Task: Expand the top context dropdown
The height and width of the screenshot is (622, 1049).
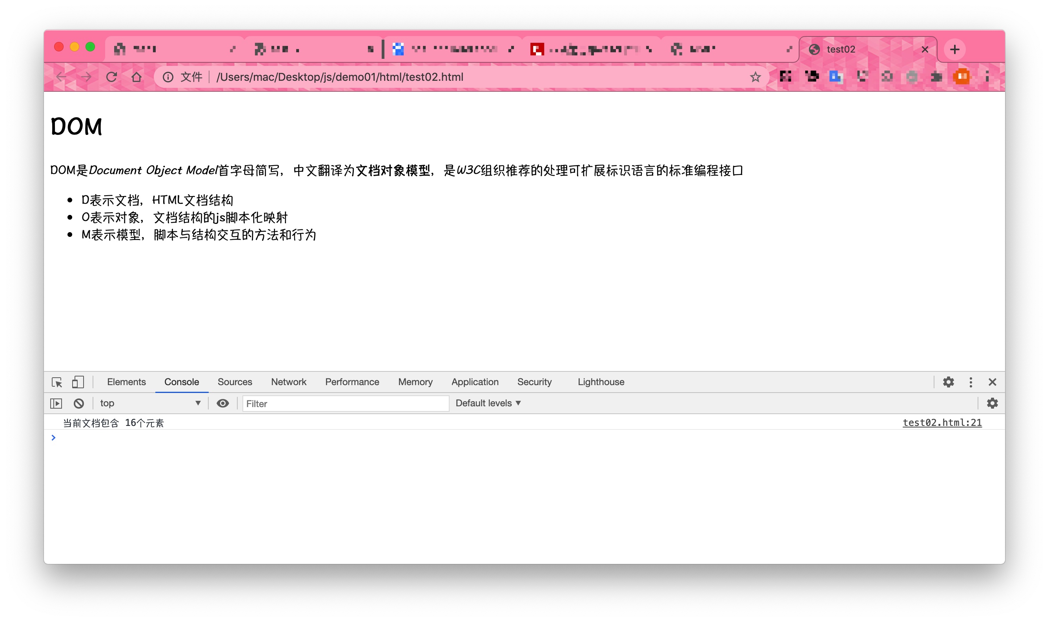Action: (150, 404)
